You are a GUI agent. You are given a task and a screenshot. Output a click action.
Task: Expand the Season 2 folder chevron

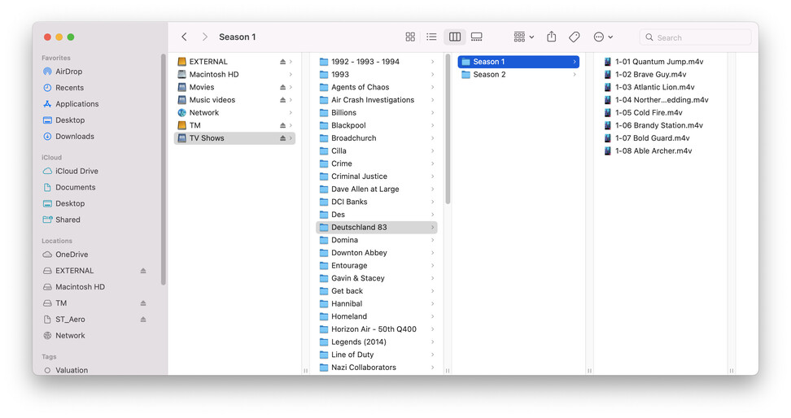pyautogui.click(x=574, y=74)
